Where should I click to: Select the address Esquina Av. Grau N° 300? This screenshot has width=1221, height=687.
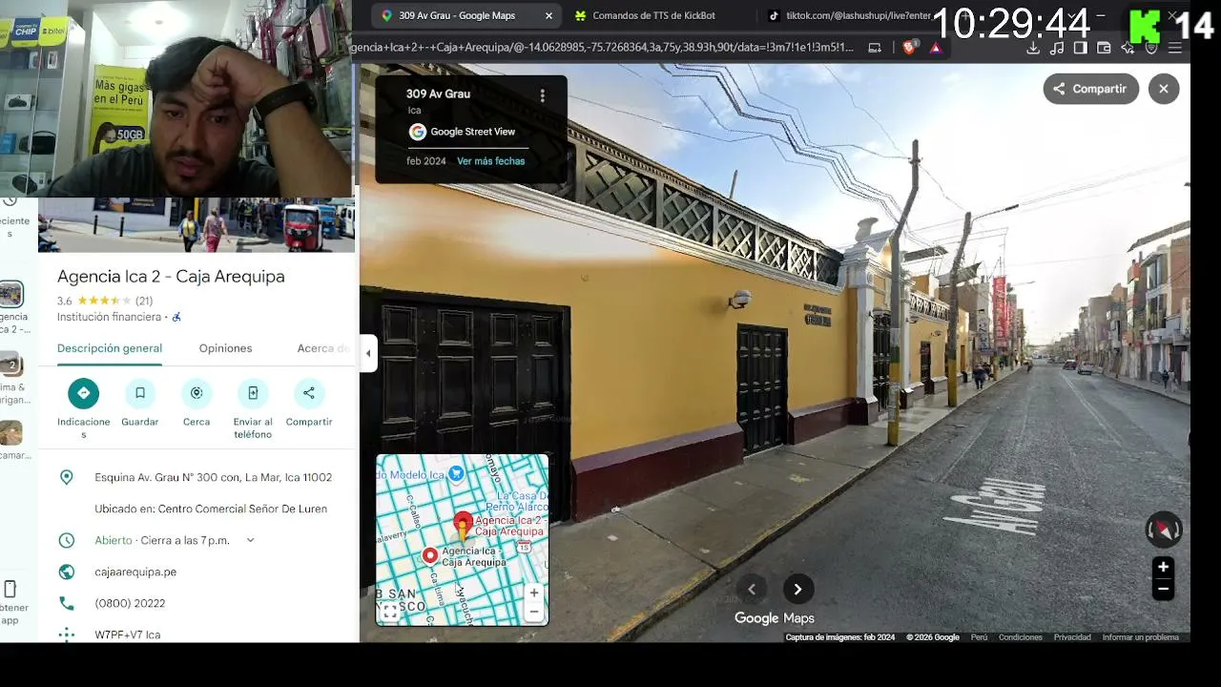coord(214,477)
